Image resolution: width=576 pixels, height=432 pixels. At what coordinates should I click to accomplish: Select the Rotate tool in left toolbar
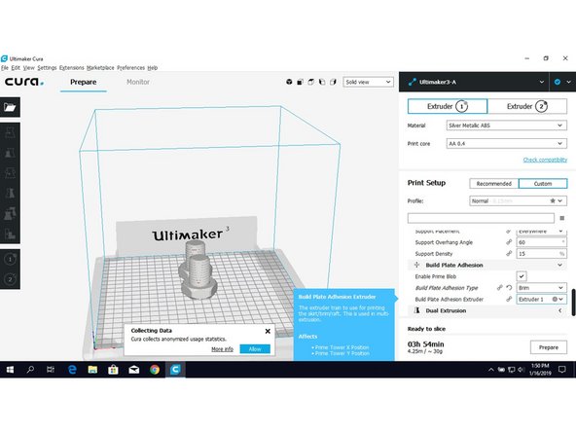pyautogui.click(x=10, y=172)
